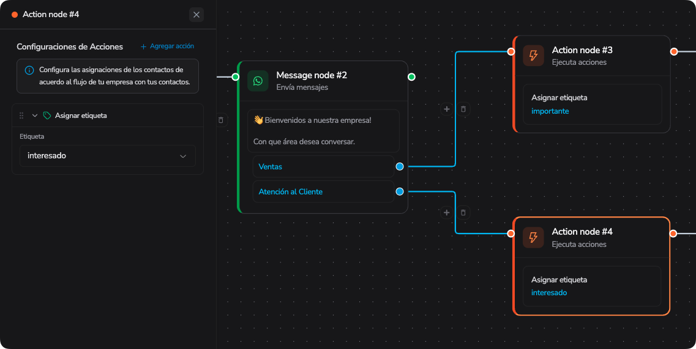Screen dimensions: 696x349
Task: Click the orange input port of Action node #3
Action: tap(511, 52)
